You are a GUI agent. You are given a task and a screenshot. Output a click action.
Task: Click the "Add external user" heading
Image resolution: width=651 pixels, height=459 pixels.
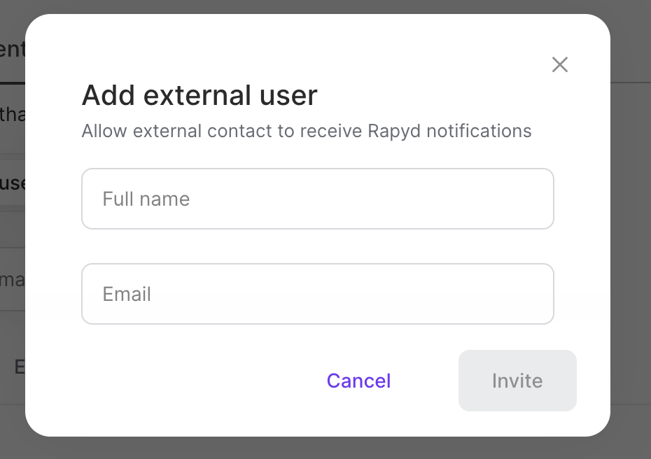coord(199,95)
